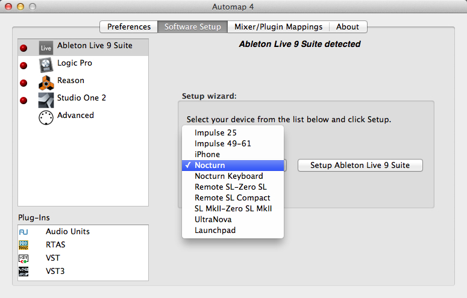Click the Ableton Live icon in the sidebar
Screen dimensions: 467x298
coord(46,48)
